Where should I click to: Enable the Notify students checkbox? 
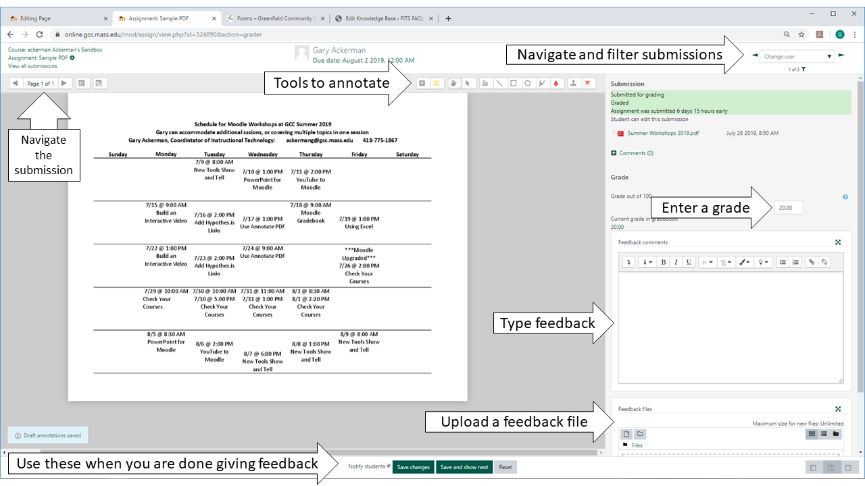(391, 466)
